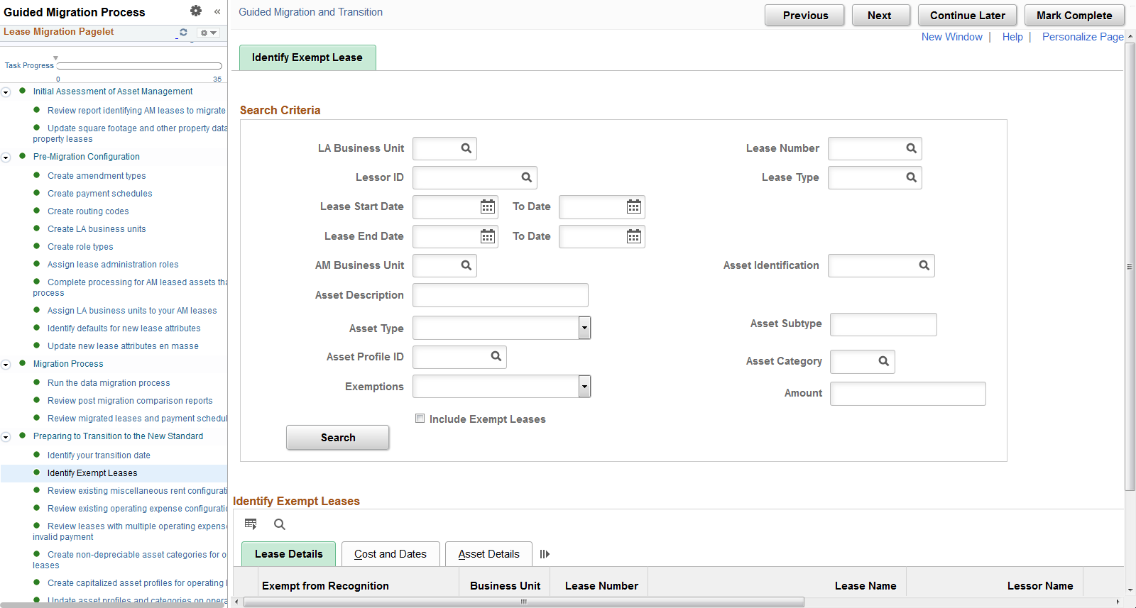The height and width of the screenshot is (608, 1136).
Task: Open the Help link
Action: pos(1012,37)
